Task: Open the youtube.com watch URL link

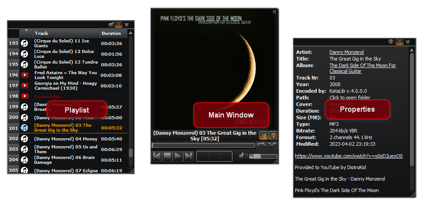Action: coord(348,156)
